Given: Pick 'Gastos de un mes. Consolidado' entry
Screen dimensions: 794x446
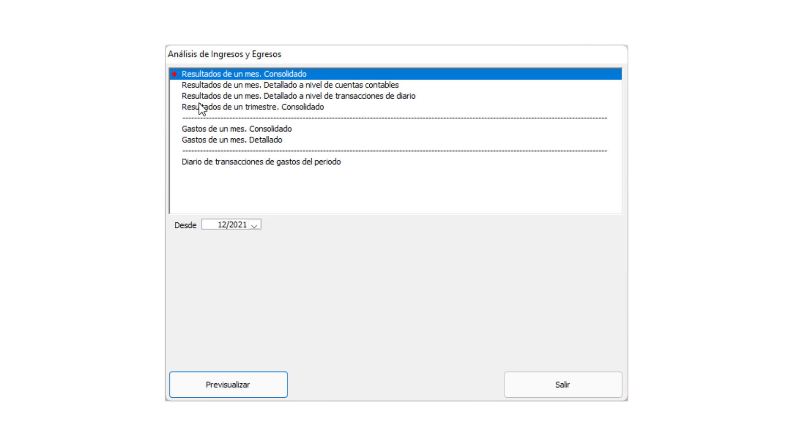Looking at the screenshot, I should tap(237, 129).
